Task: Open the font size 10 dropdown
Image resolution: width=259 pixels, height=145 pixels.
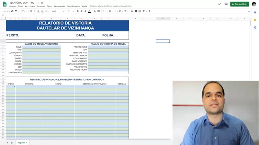Action: tap(71, 11)
